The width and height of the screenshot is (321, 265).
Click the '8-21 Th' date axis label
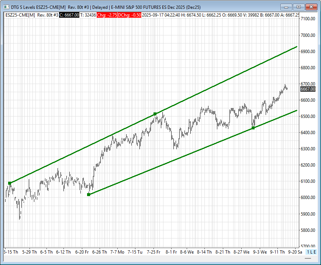223,252
